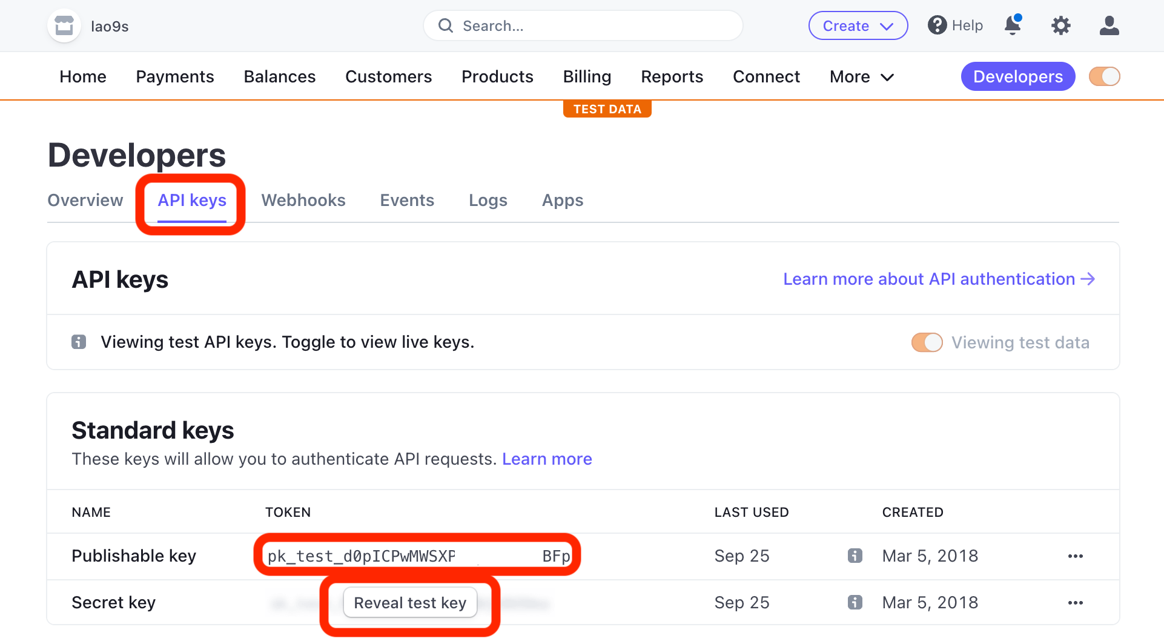Open Products navigation item
Screen dimensions: 1164x641
point(497,76)
